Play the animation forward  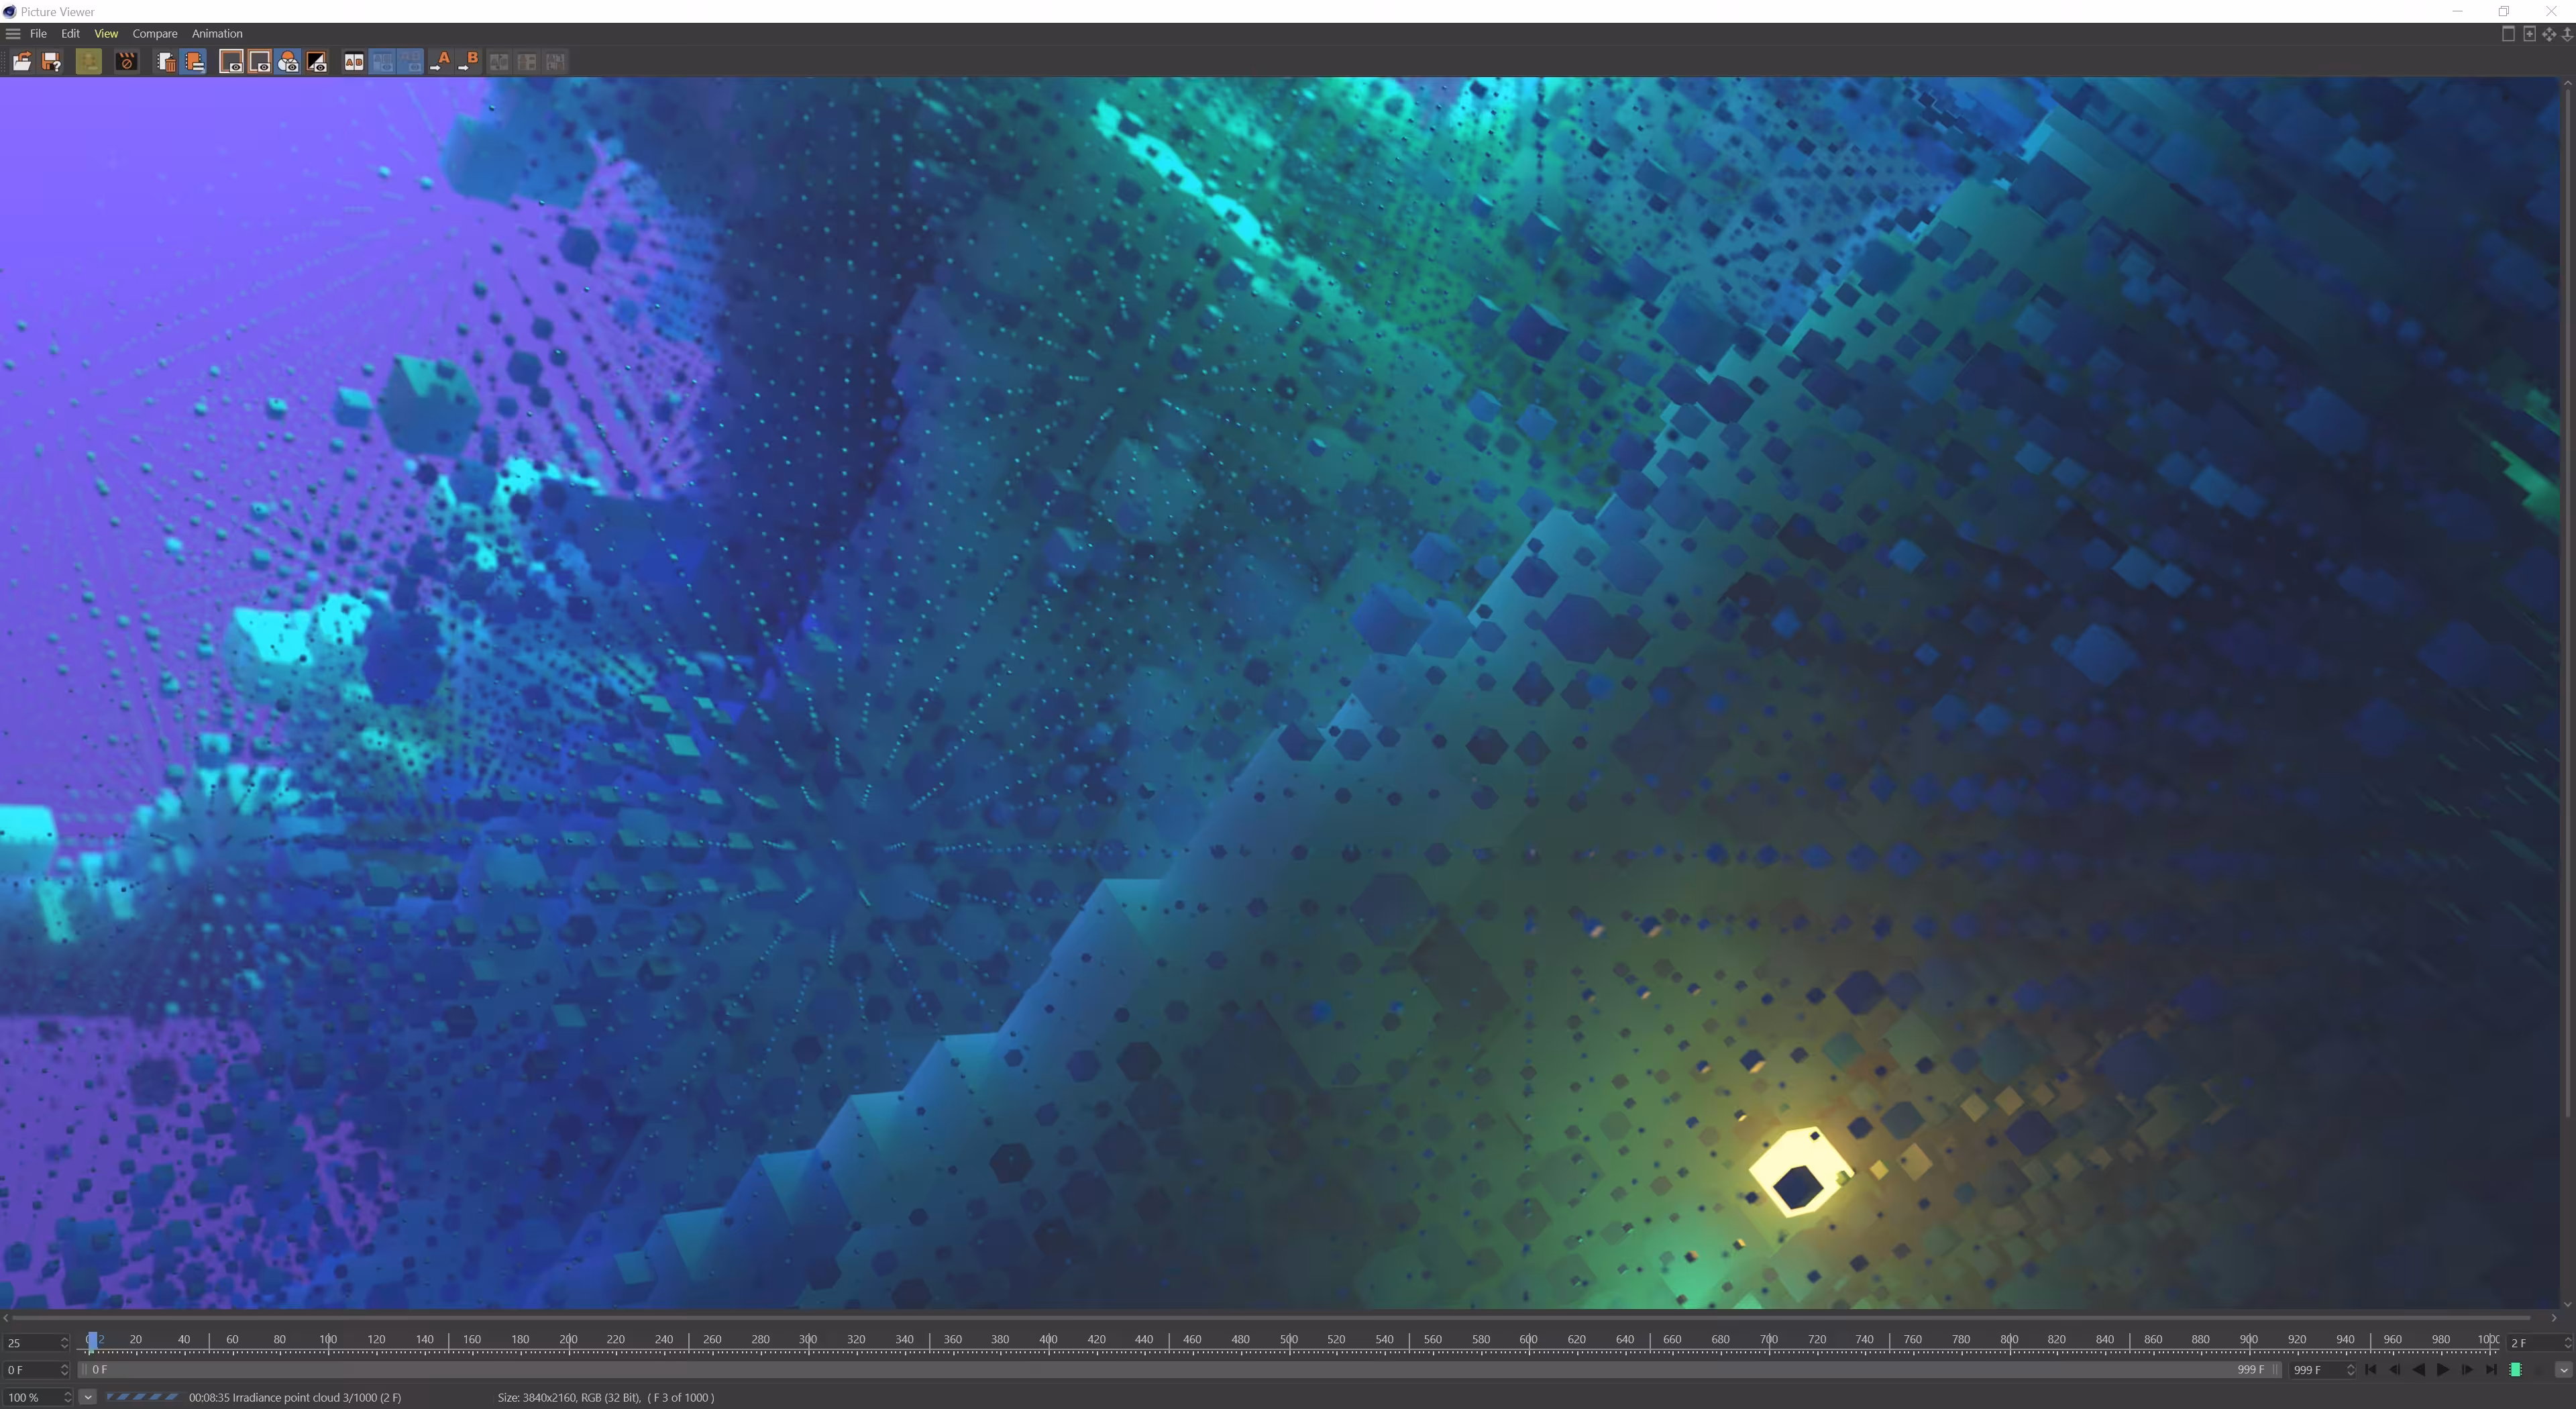(x=2443, y=1370)
